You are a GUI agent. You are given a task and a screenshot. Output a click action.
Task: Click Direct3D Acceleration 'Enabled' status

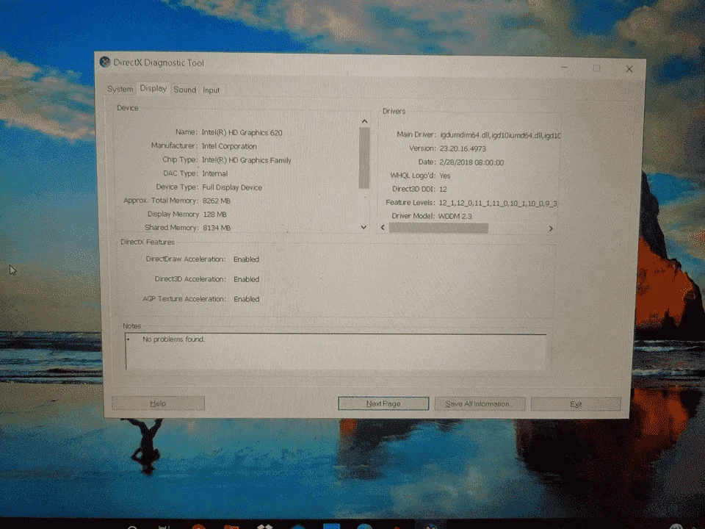[x=247, y=279]
